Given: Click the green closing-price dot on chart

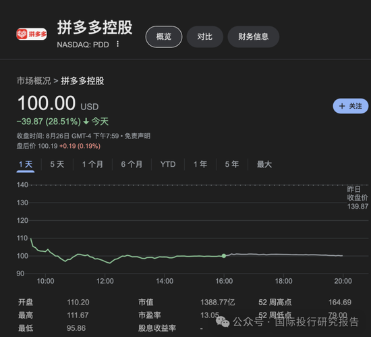Looking at the screenshot, I should click(224, 256).
